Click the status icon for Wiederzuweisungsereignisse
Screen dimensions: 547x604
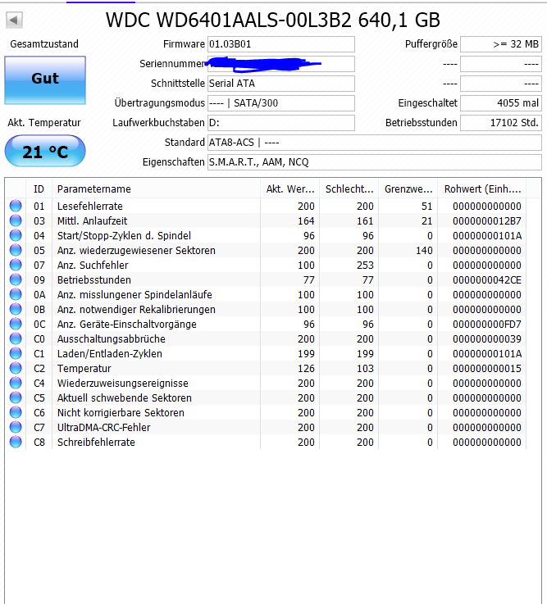(16, 383)
